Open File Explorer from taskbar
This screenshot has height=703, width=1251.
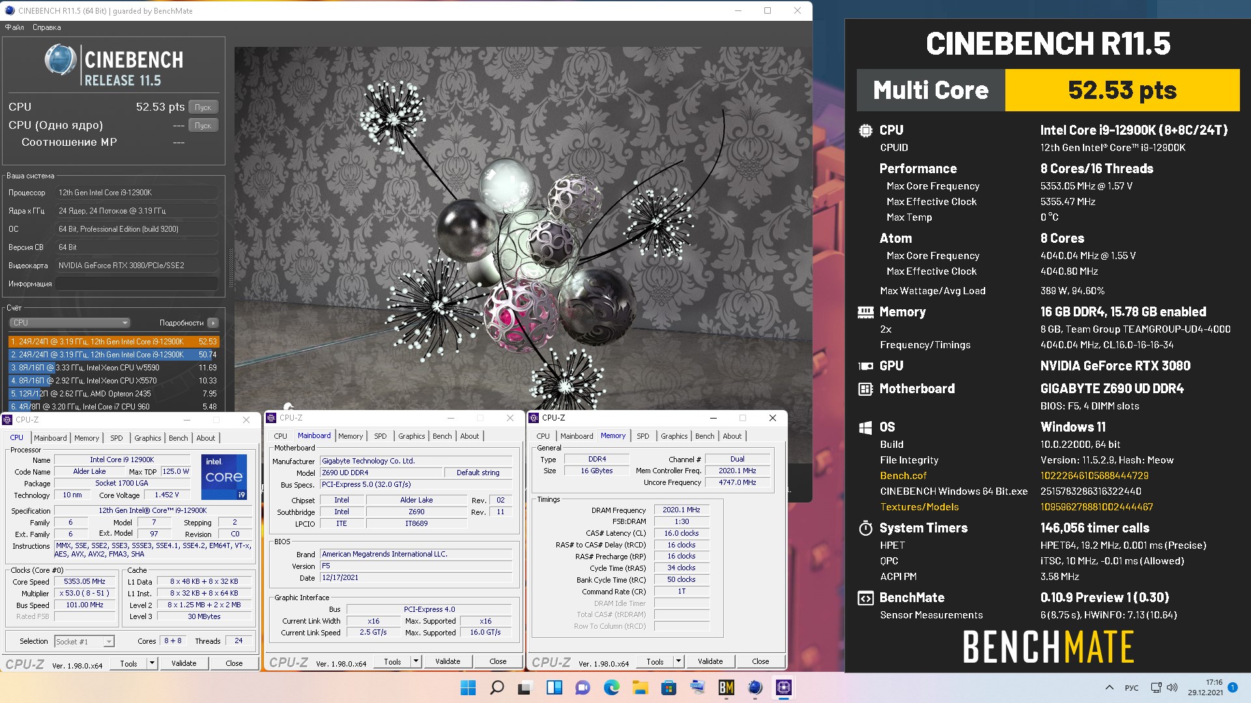[x=640, y=687]
